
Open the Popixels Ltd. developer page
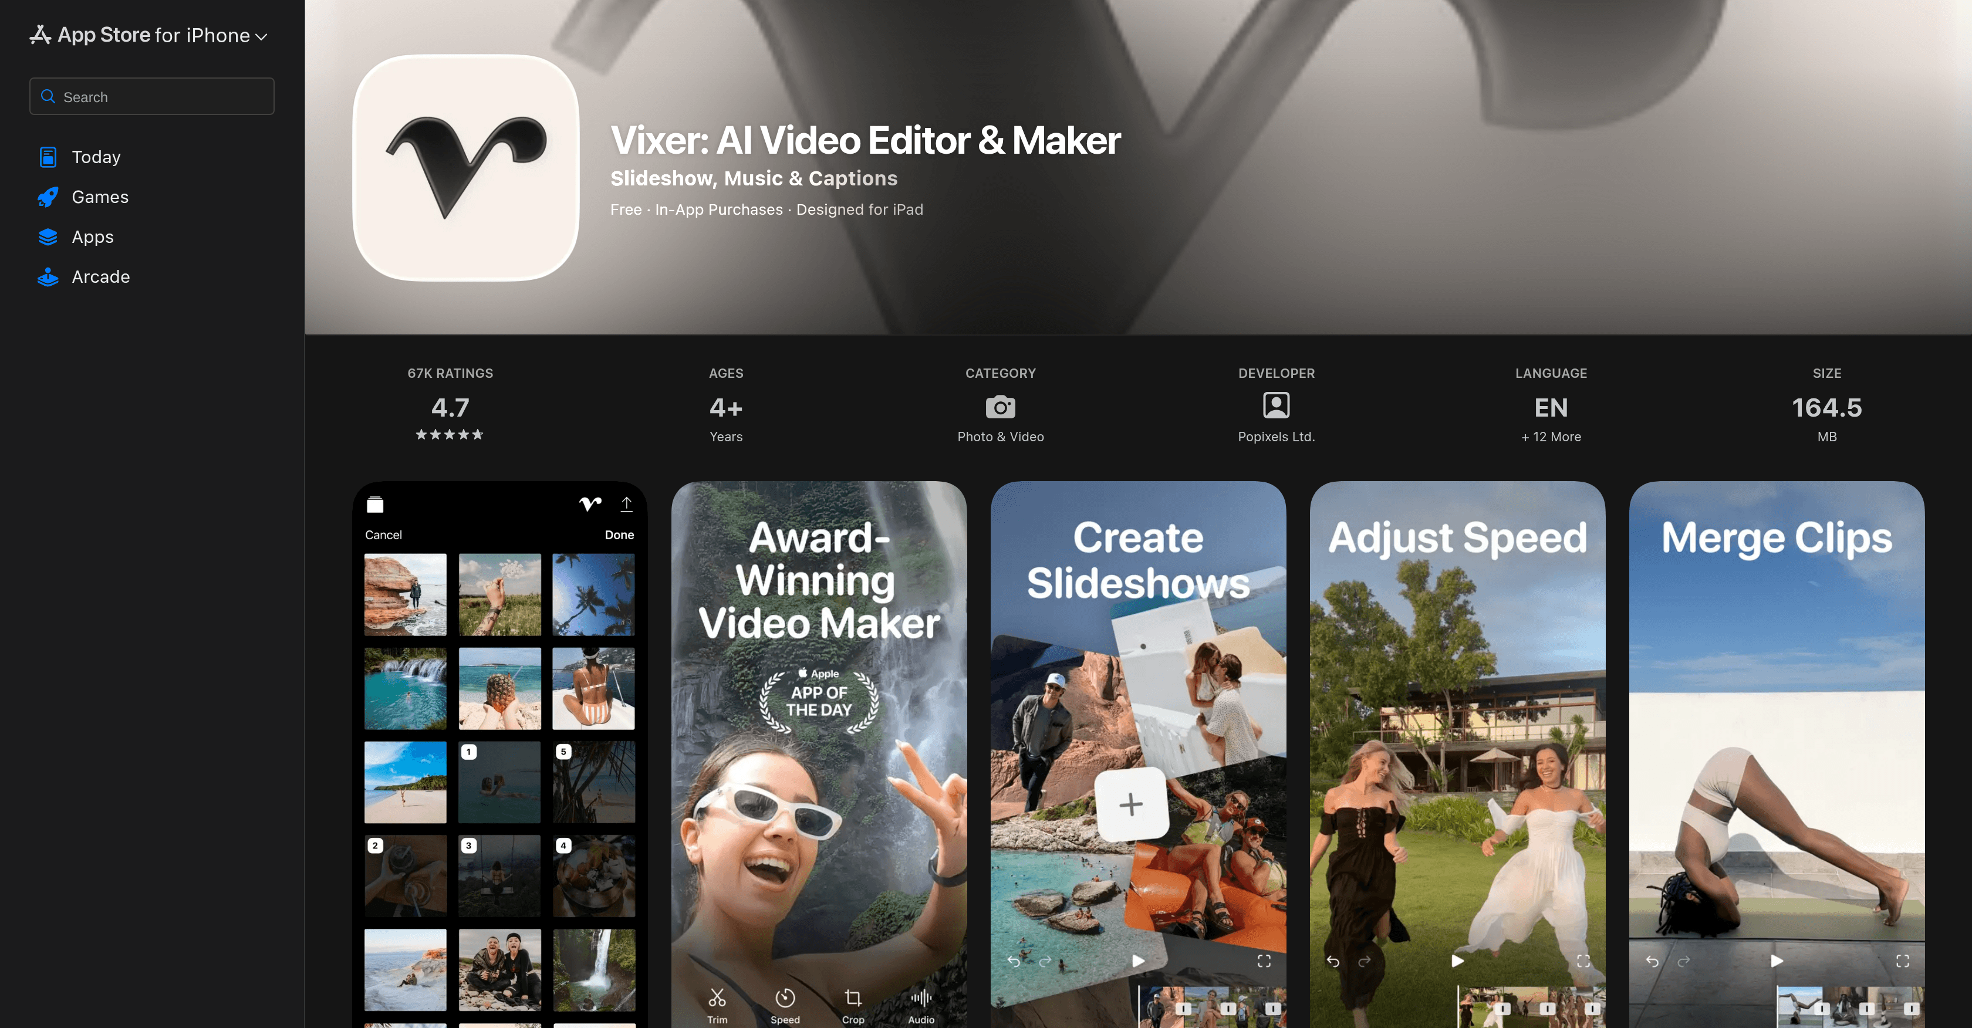tap(1275, 437)
